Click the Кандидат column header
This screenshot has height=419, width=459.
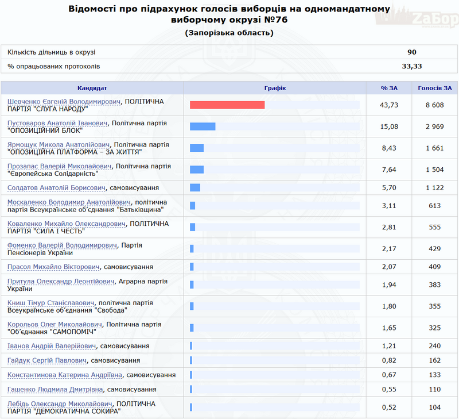point(92,88)
